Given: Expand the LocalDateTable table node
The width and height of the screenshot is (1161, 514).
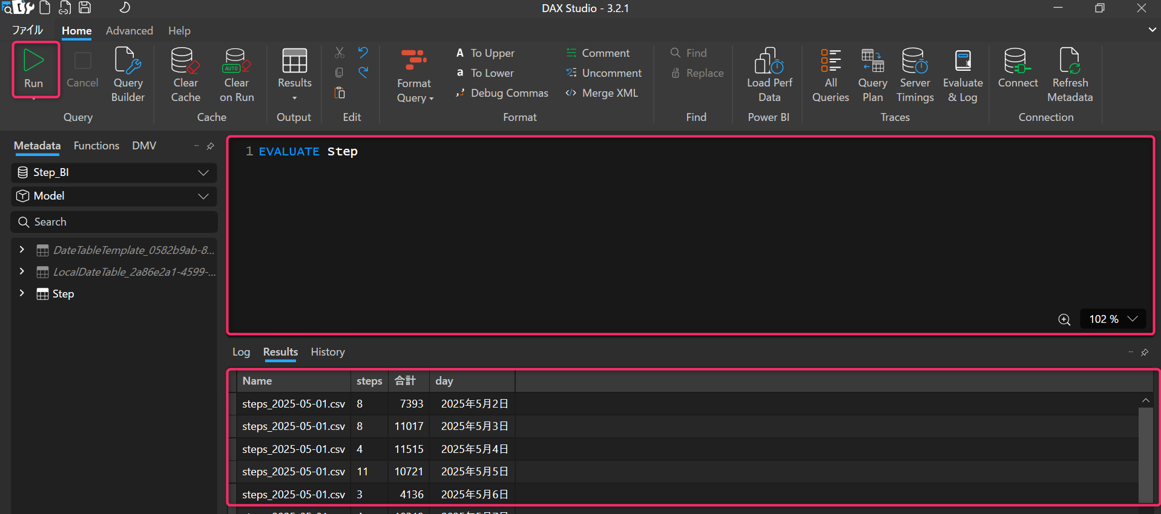Looking at the screenshot, I should point(22,272).
